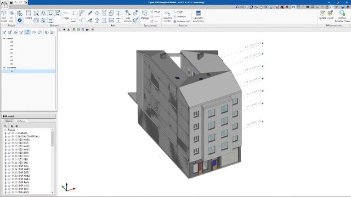Click the Export button in BIMserver.center group
351x197 pixels.
tap(330, 15)
